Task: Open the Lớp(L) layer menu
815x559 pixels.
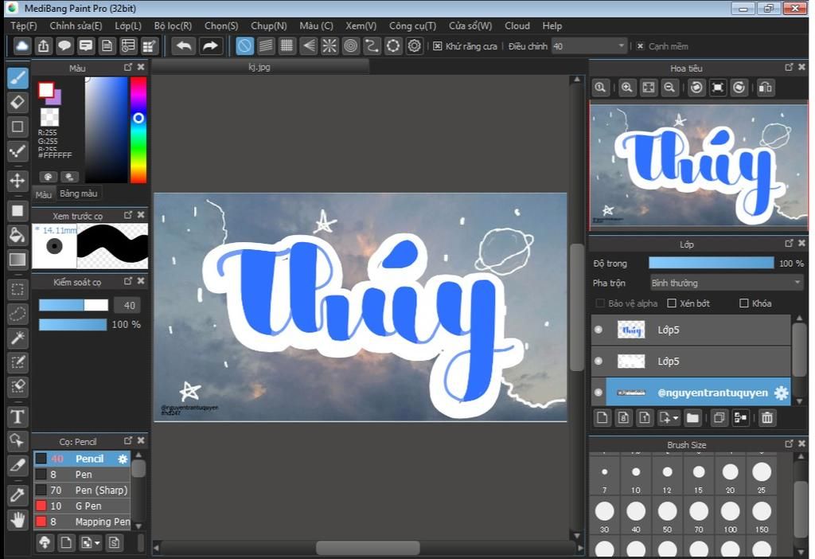Action: (x=128, y=26)
